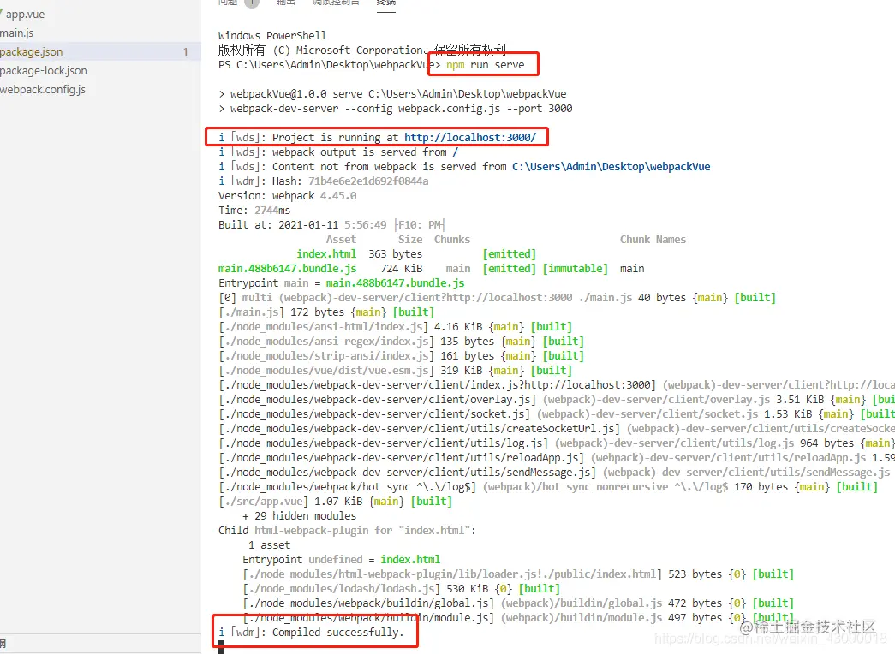Click the client/overlay.js module line
The height and width of the screenshot is (654, 895).
[557, 400]
